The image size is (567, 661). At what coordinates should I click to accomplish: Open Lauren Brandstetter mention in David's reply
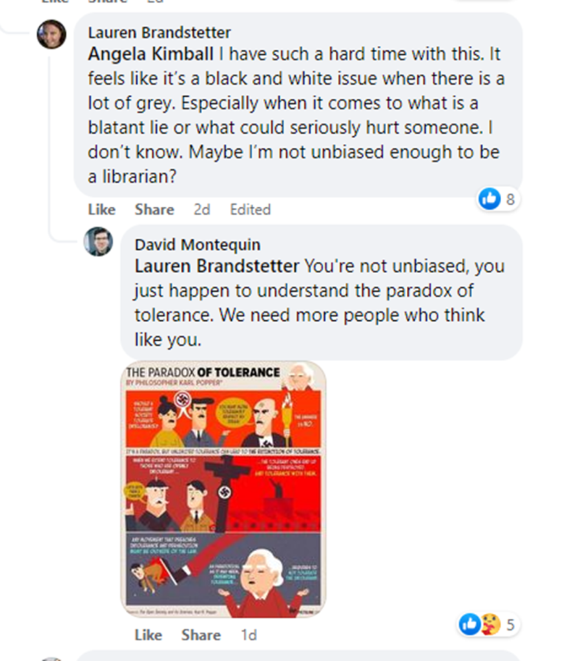click(x=217, y=266)
